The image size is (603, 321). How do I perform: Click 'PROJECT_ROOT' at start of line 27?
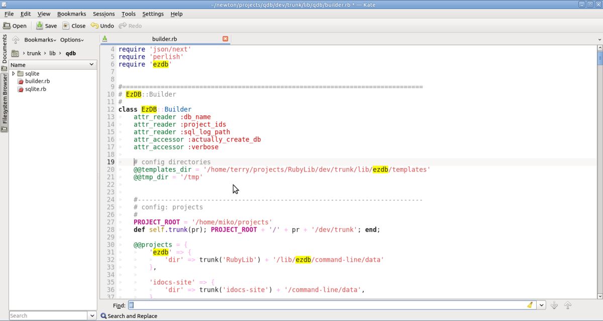(x=157, y=222)
